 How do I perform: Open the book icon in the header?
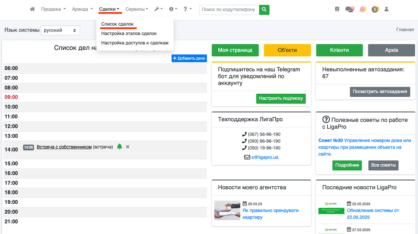(337, 9)
